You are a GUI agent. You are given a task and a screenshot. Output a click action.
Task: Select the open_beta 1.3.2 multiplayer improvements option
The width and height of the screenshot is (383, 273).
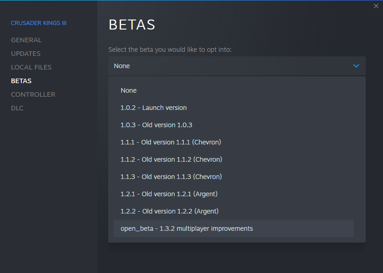(186, 228)
